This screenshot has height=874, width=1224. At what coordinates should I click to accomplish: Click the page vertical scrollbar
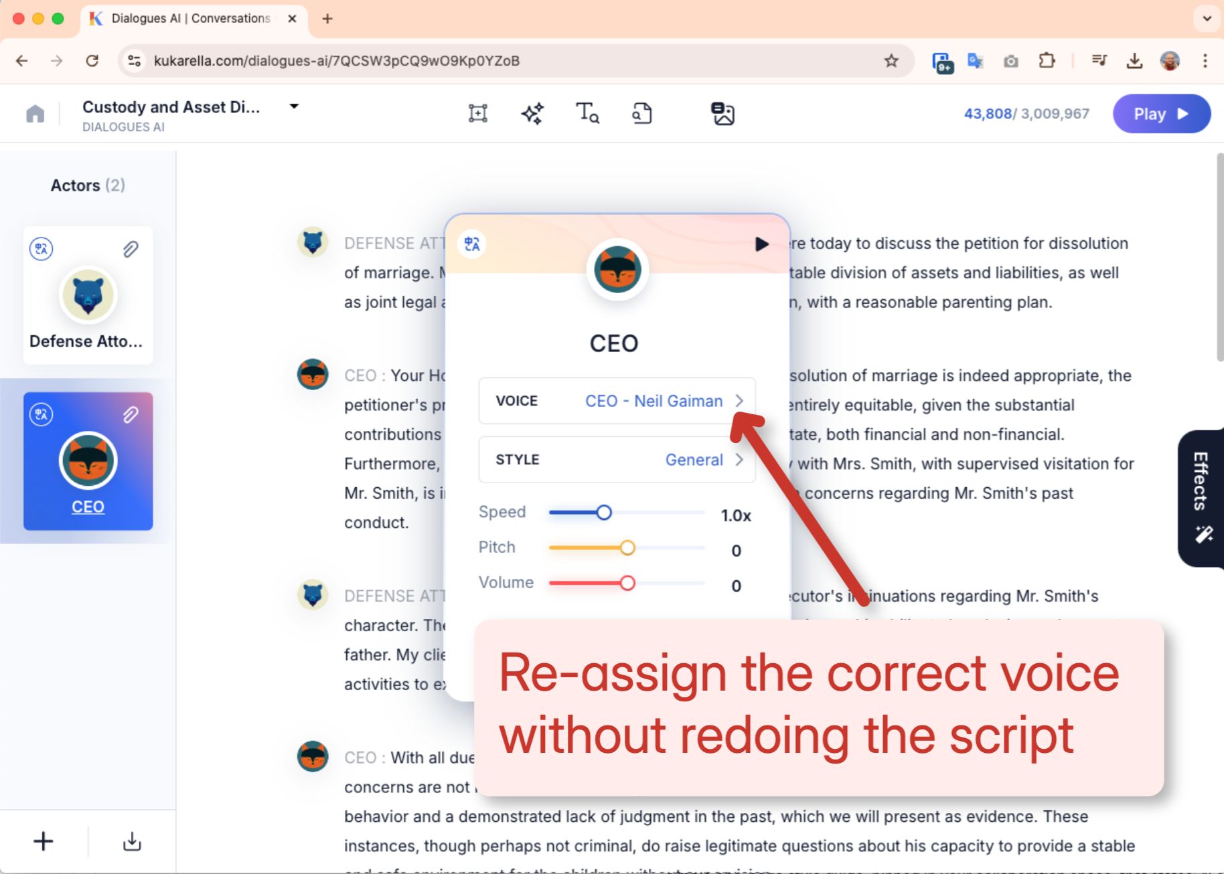[1219, 258]
